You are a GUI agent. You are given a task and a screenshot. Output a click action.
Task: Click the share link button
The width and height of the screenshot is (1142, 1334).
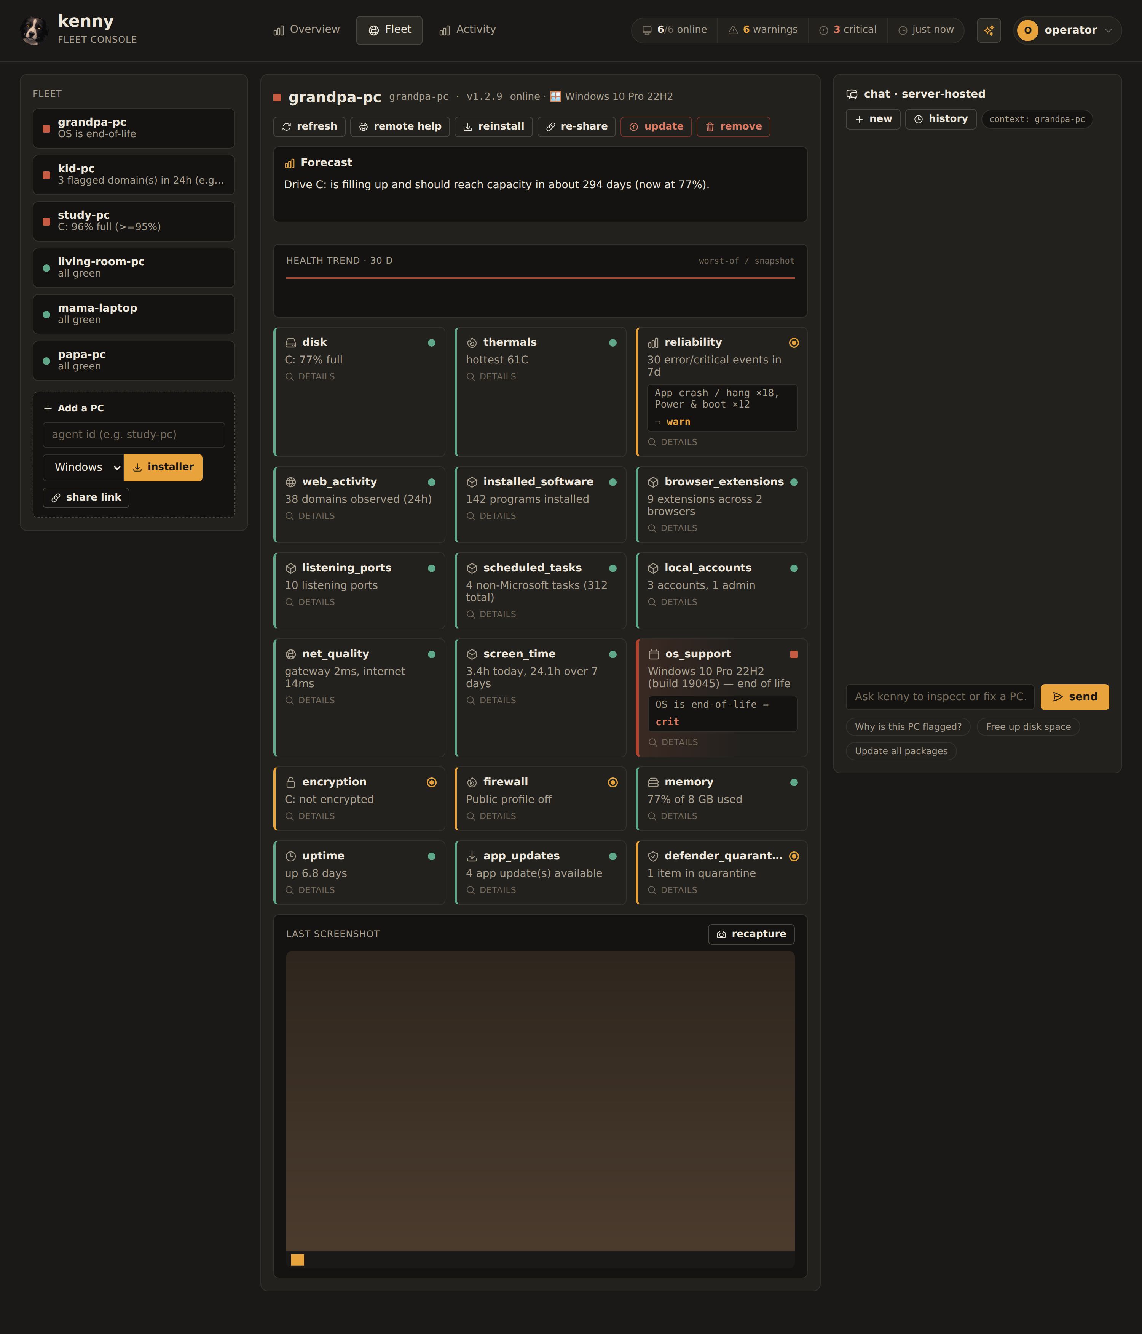[x=86, y=497]
